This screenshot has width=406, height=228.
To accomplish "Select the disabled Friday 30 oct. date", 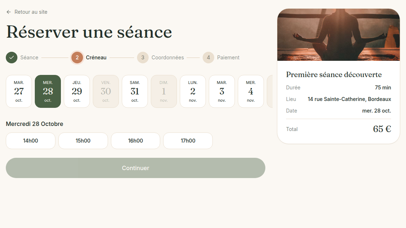I will pos(106,91).
